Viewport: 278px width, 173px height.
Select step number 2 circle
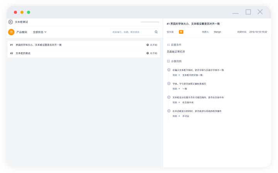[x=169, y=83]
